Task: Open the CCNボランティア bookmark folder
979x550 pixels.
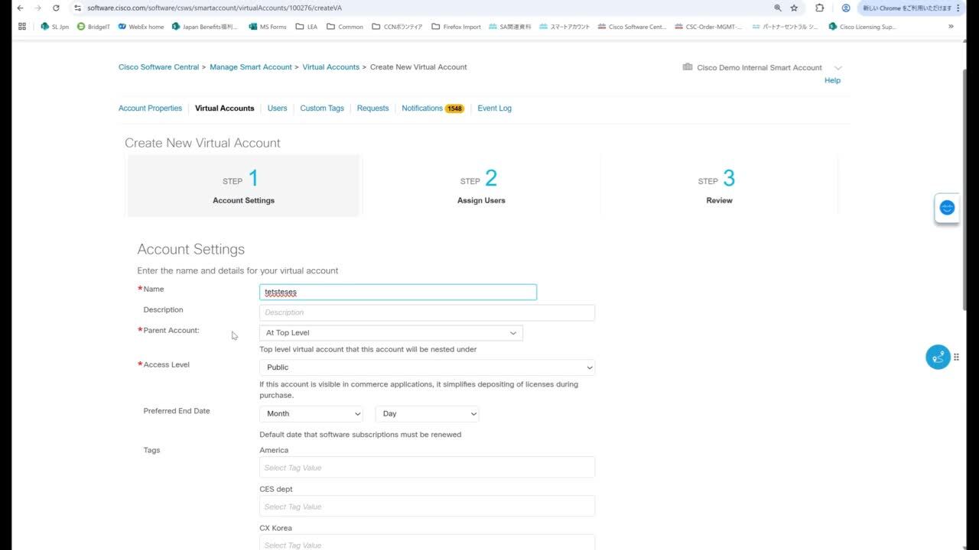Action: coord(397,26)
